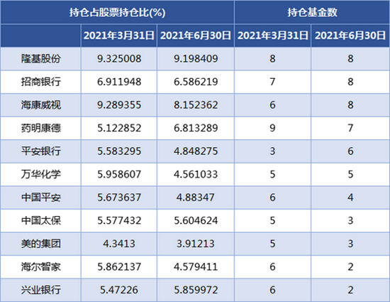The image size is (390, 302).
Task: Click the 万华化学 row label
Action: (41, 174)
